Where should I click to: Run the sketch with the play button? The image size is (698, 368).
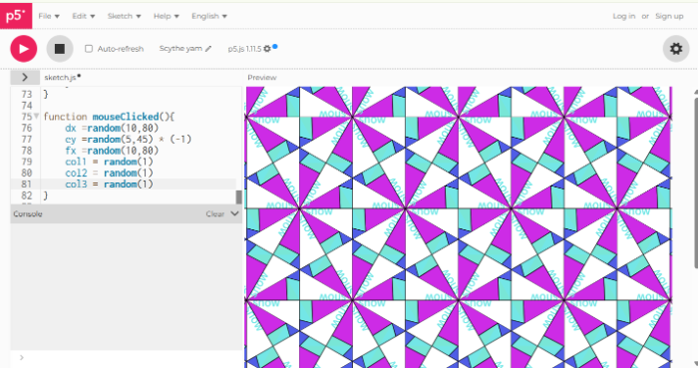tap(24, 49)
